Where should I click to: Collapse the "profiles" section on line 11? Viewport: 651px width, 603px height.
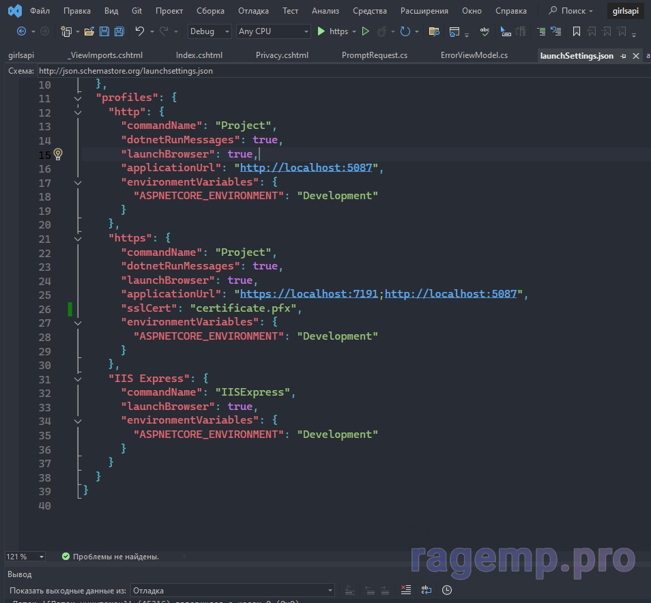tap(78, 98)
